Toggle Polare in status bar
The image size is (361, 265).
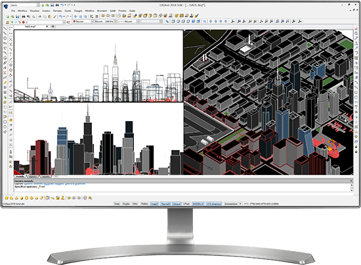pyautogui.click(x=144, y=204)
